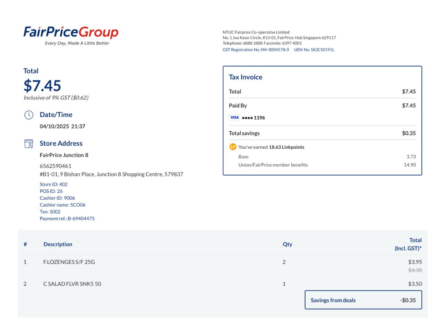Click the C SALAD FLVR SNK5 50 item

point(72,284)
